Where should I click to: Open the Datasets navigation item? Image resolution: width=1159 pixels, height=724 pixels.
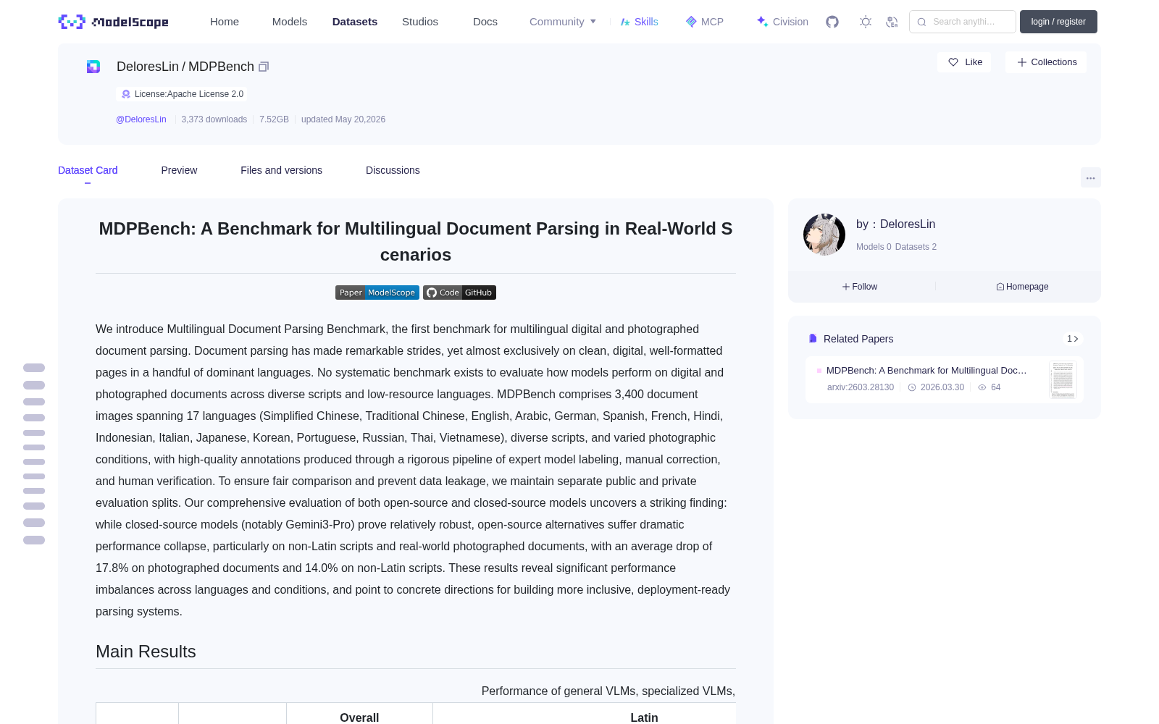click(x=355, y=22)
